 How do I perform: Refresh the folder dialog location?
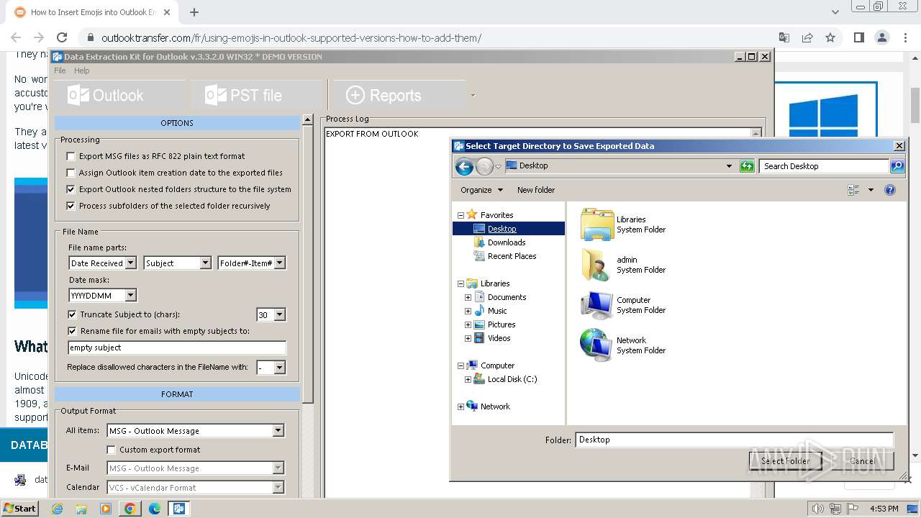click(747, 166)
